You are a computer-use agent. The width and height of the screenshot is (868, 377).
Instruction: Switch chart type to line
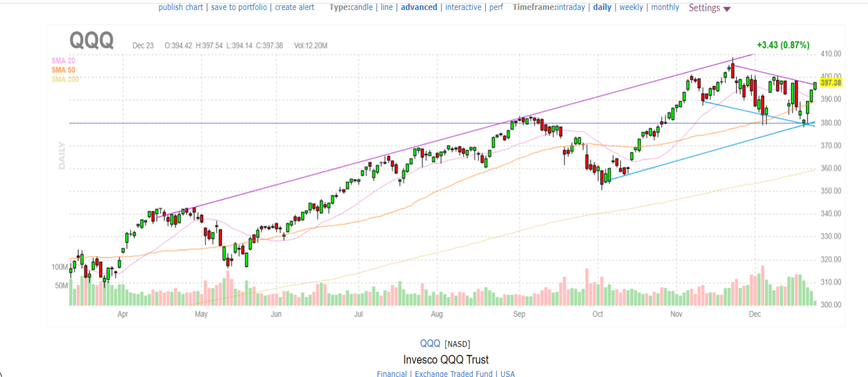tap(387, 7)
